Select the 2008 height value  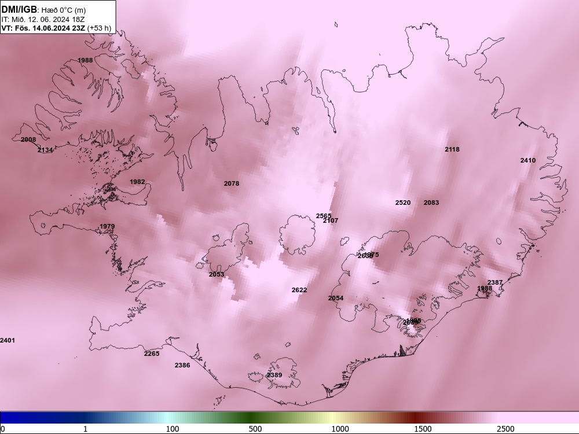[x=28, y=139]
